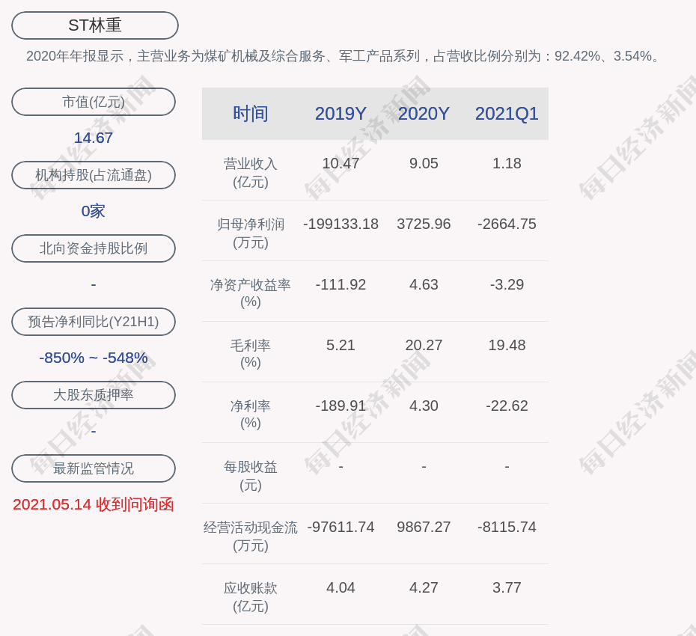The image size is (696, 636).
Task: Select cash flow value -97611.74
Action: (x=341, y=527)
